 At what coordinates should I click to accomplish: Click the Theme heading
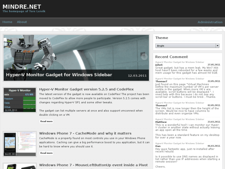pyautogui.click(x=162, y=38)
